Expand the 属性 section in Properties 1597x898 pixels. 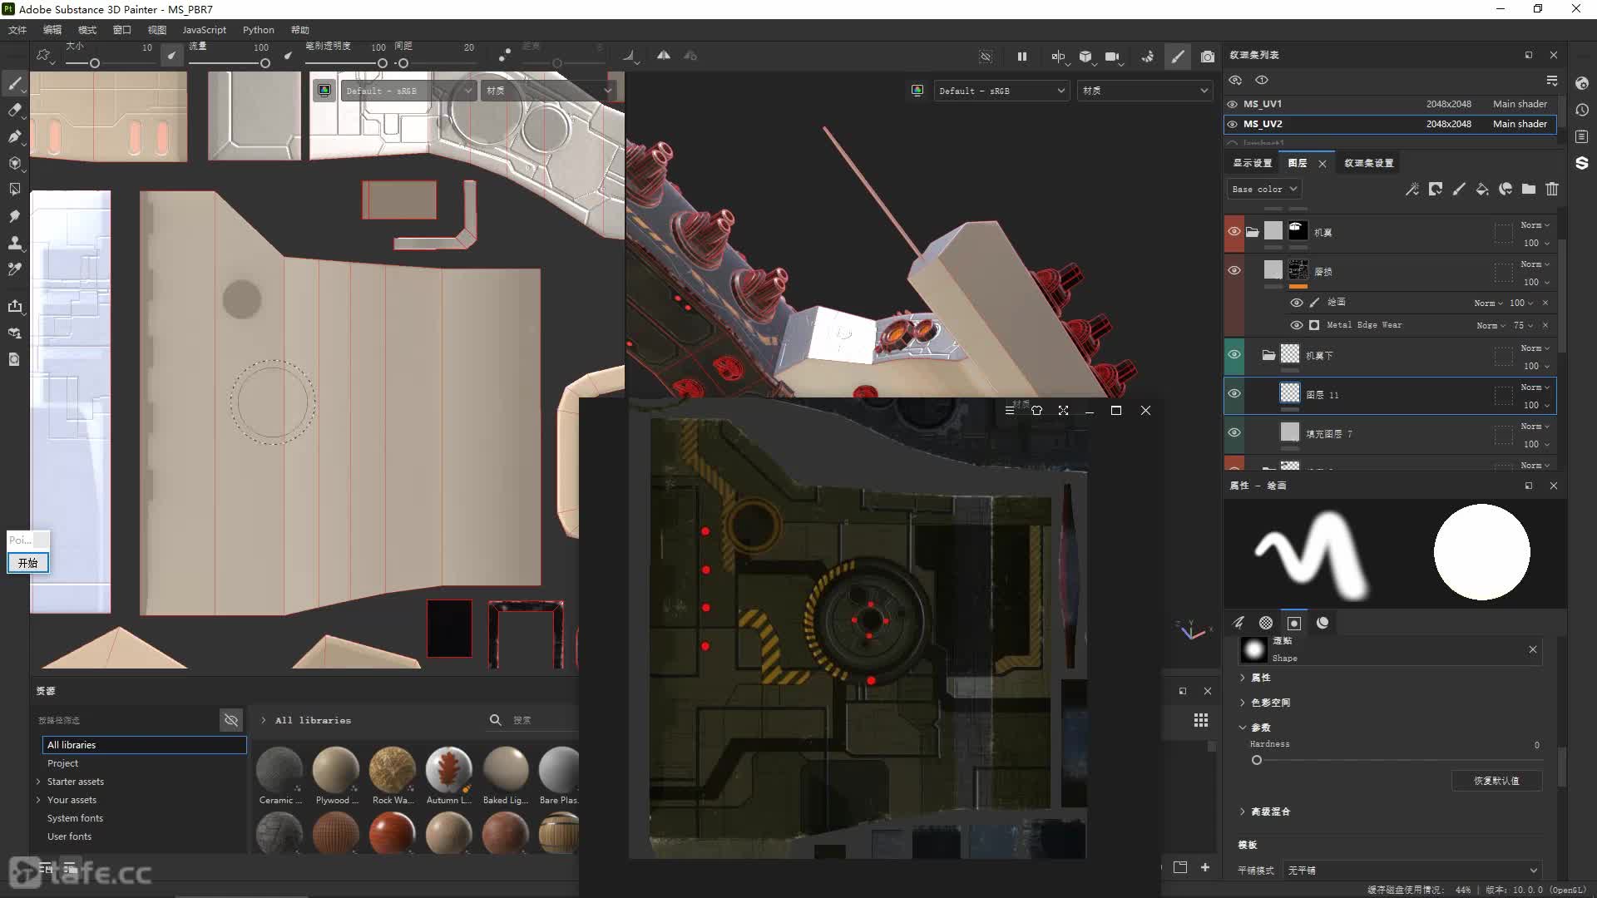coord(1243,678)
